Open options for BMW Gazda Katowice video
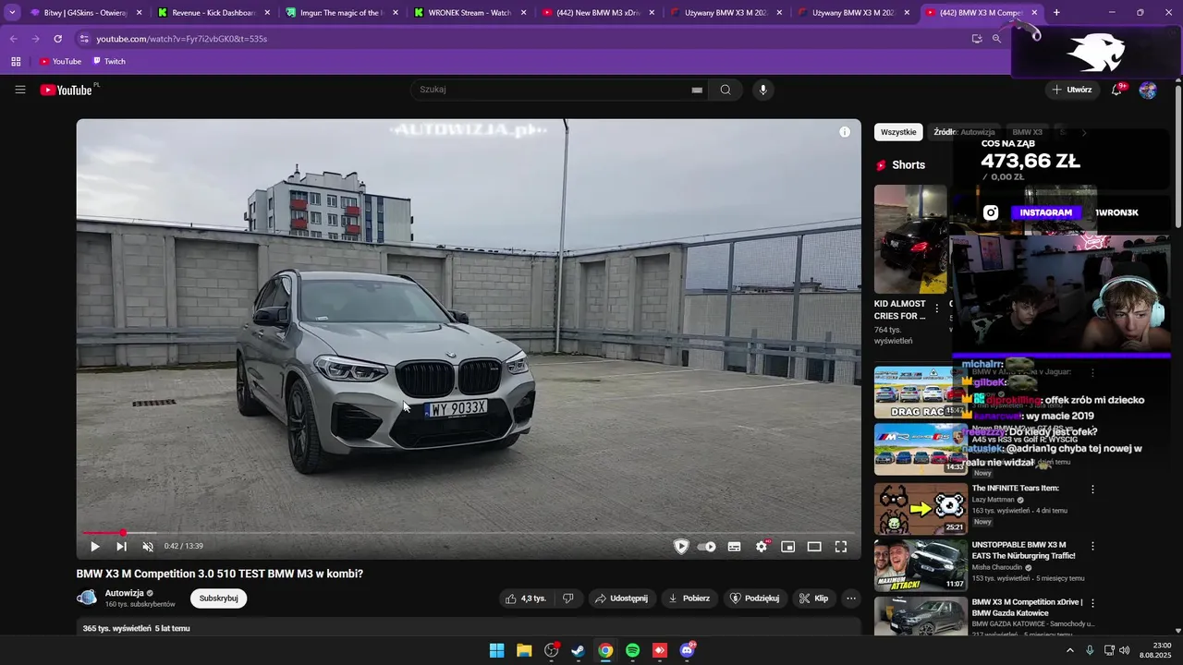Viewport: 1183px width, 665px height. pos(1092,602)
